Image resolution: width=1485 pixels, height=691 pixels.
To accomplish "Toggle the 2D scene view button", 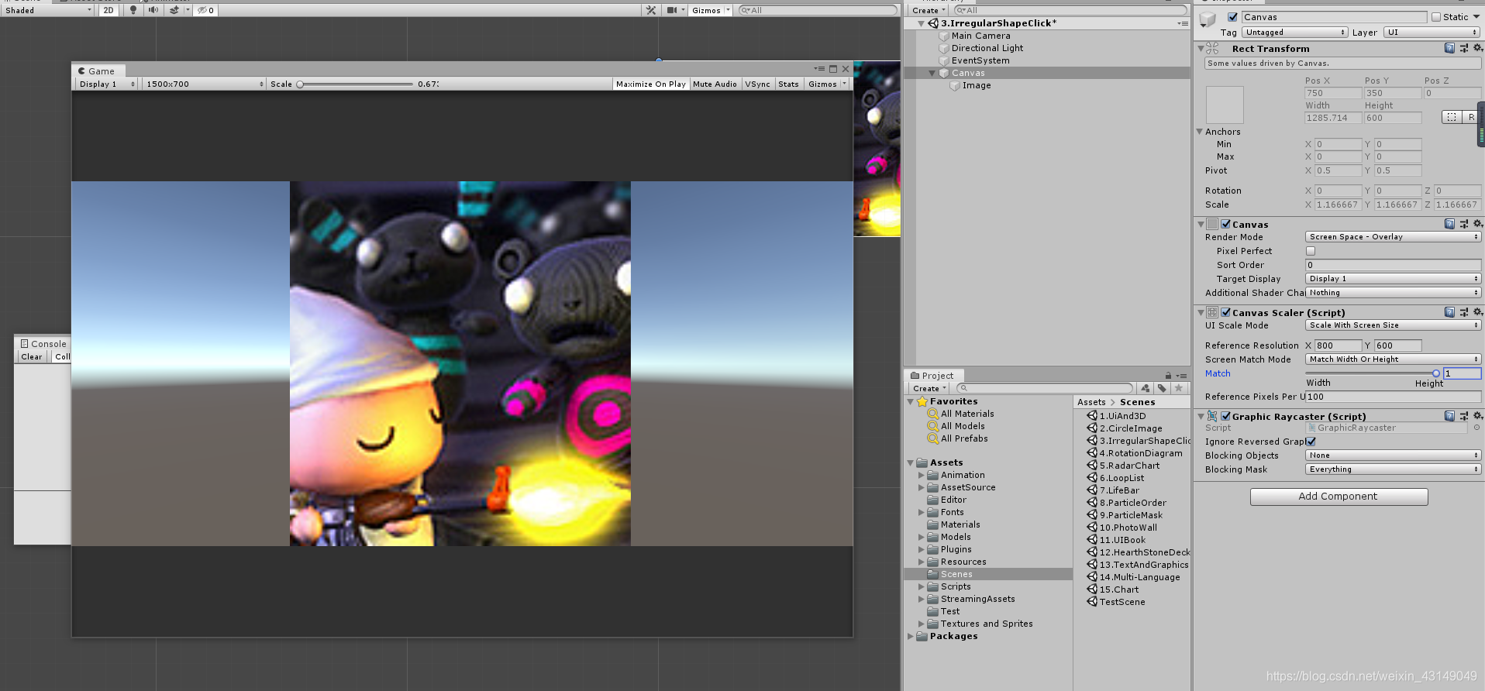I will [109, 10].
